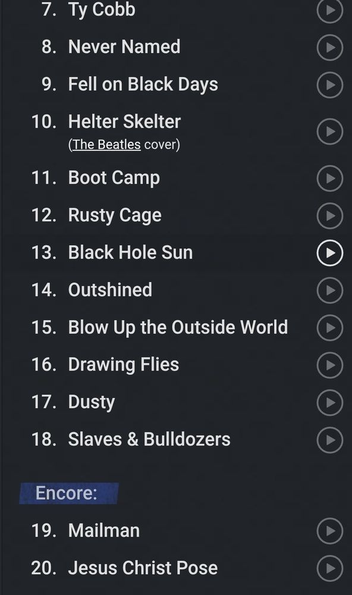Play Outshined
The image size is (352, 595).
(x=329, y=290)
